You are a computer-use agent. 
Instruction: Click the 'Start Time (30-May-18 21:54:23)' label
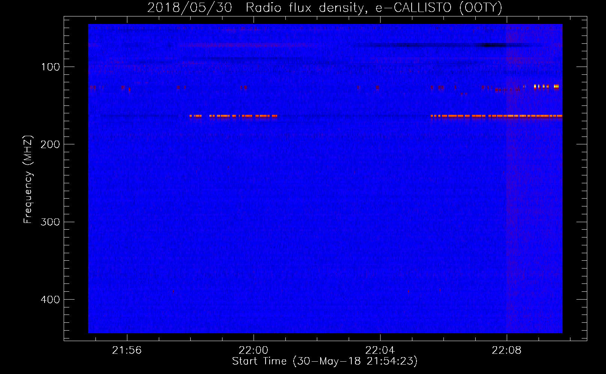(x=325, y=361)
